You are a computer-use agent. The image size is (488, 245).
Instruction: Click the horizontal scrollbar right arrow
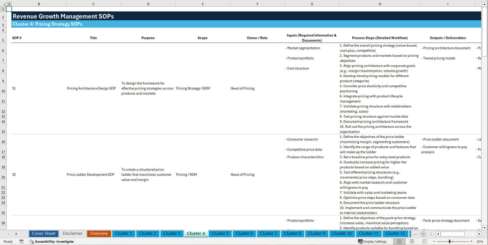click(479, 234)
